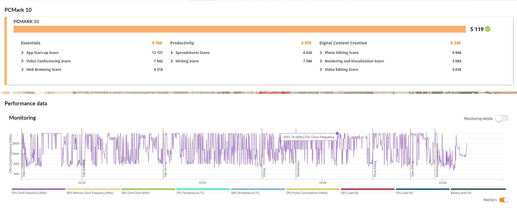Viewport: 517px width, 214px height.
Task: Expand the App Start-up Score row
Action: [23, 53]
